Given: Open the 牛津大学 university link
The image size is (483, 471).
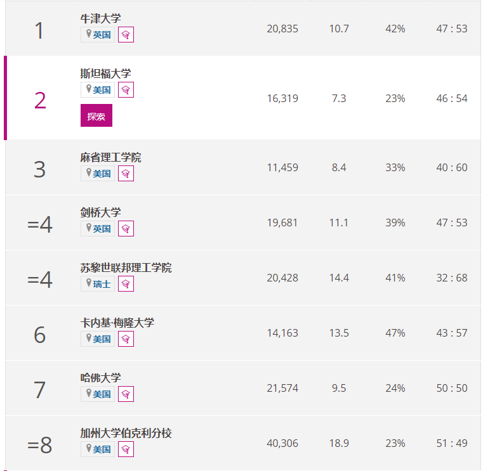Looking at the screenshot, I should (x=100, y=18).
